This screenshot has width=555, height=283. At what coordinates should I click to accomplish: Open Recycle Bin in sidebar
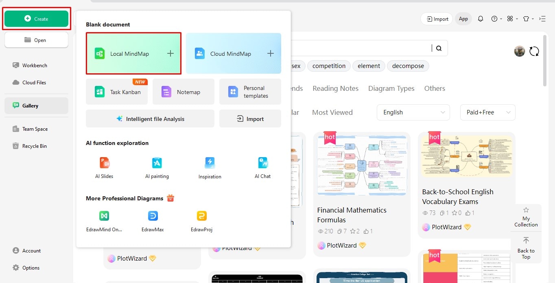tap(30, 146)
